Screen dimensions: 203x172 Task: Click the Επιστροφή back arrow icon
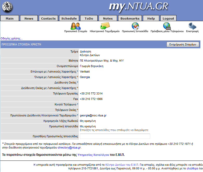point(192,26)
